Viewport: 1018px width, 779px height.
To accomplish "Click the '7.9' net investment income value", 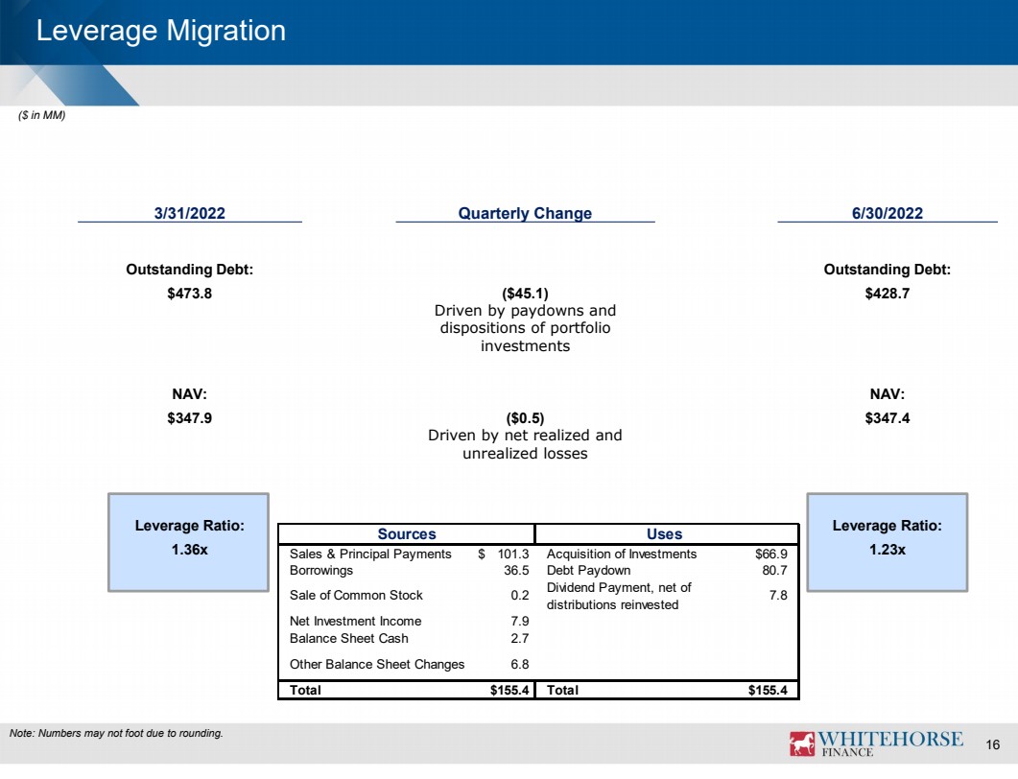I will [x=520, y=622].
